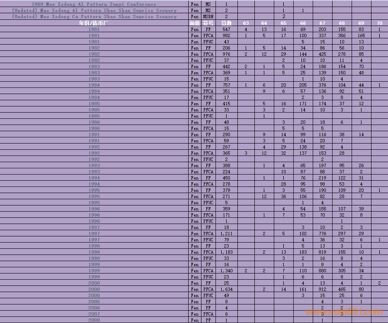The height and width of the screenshot is (323, 388).
Task: Click the 符号 column header
Action: [x=208, y=23]
